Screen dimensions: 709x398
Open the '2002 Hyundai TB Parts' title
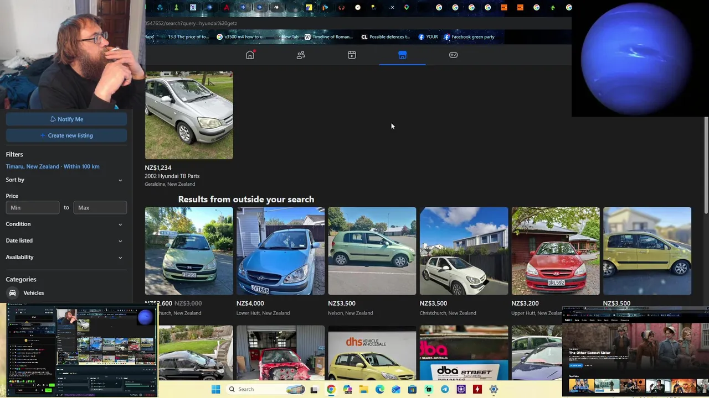pyautogui.click(x=172, y=176)
